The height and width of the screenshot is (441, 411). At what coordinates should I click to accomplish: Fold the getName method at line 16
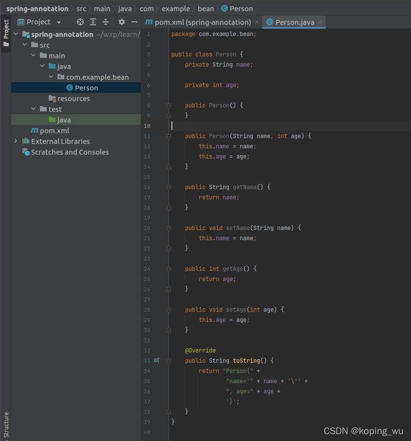(169, 187)
